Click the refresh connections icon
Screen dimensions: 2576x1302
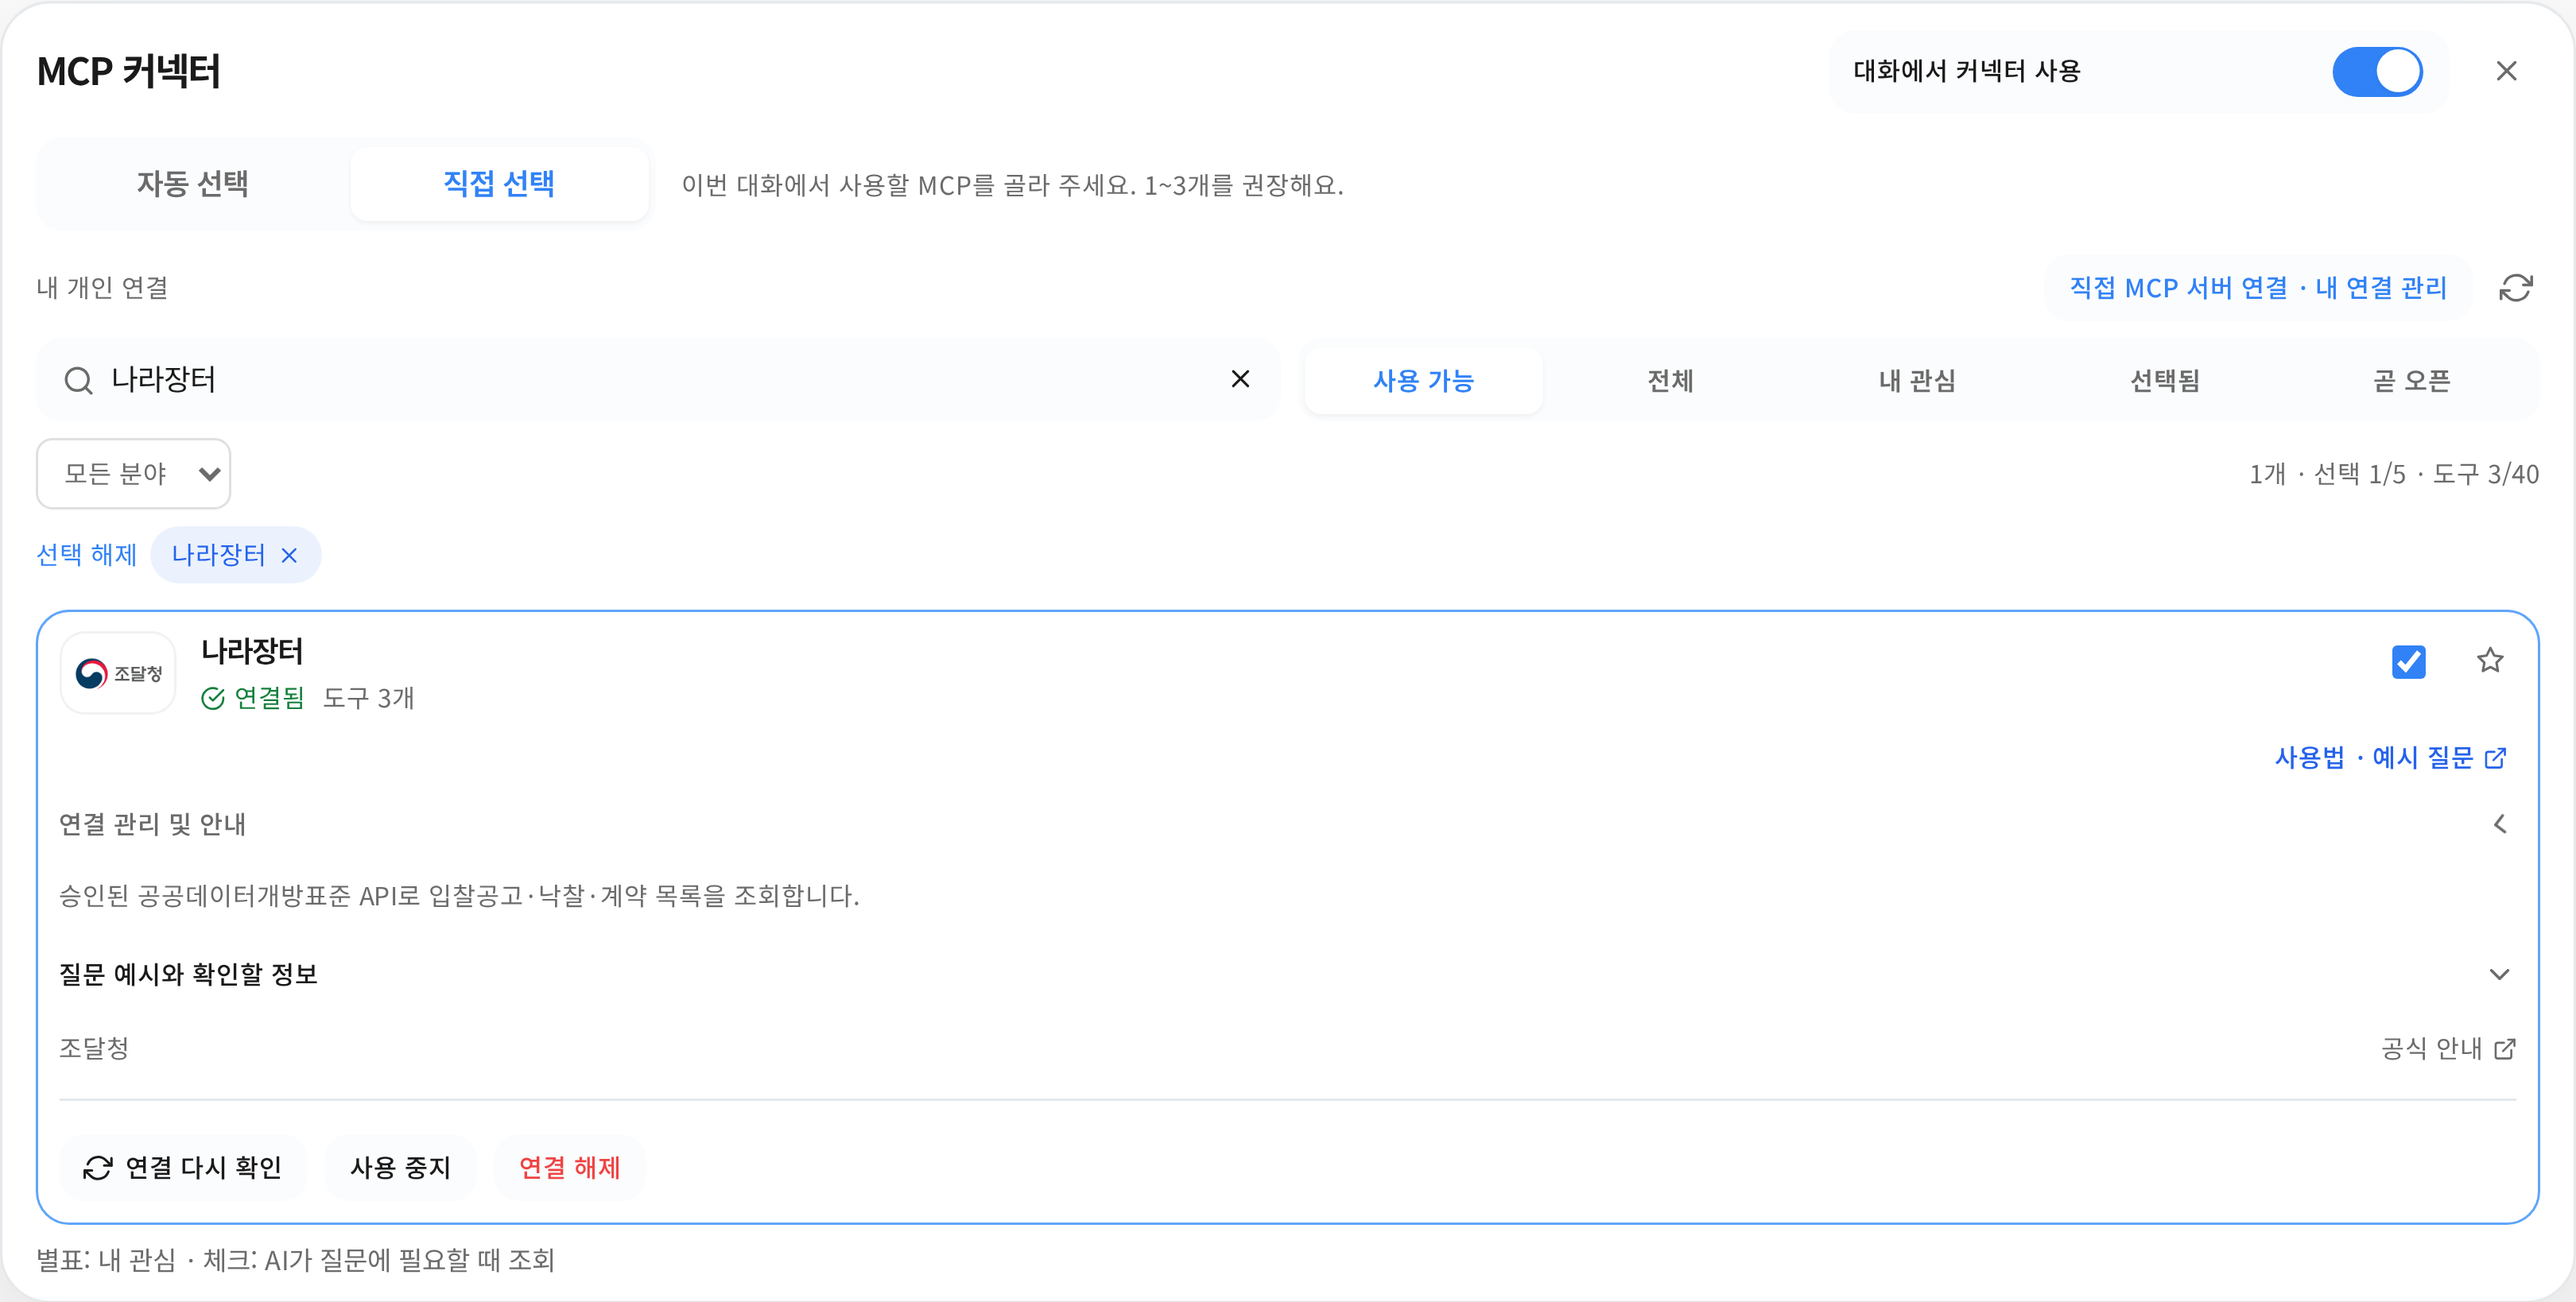pyautogui.click(x=2515, y=288)
